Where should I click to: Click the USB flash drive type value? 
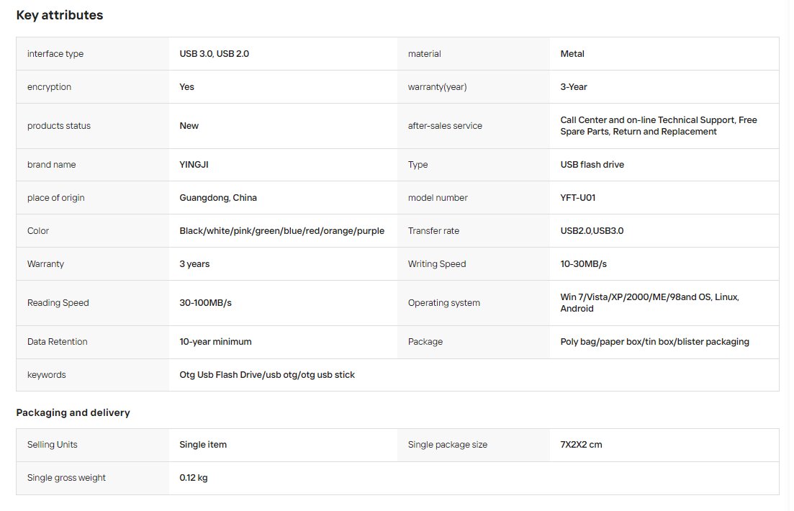click(592, 165)
